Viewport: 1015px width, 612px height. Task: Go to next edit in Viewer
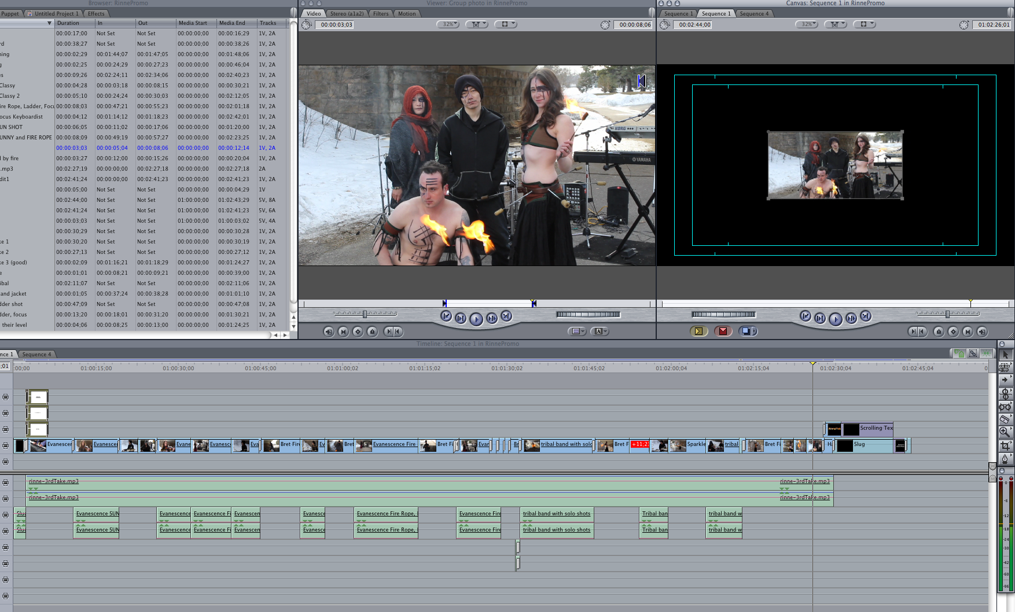point(506,316)
